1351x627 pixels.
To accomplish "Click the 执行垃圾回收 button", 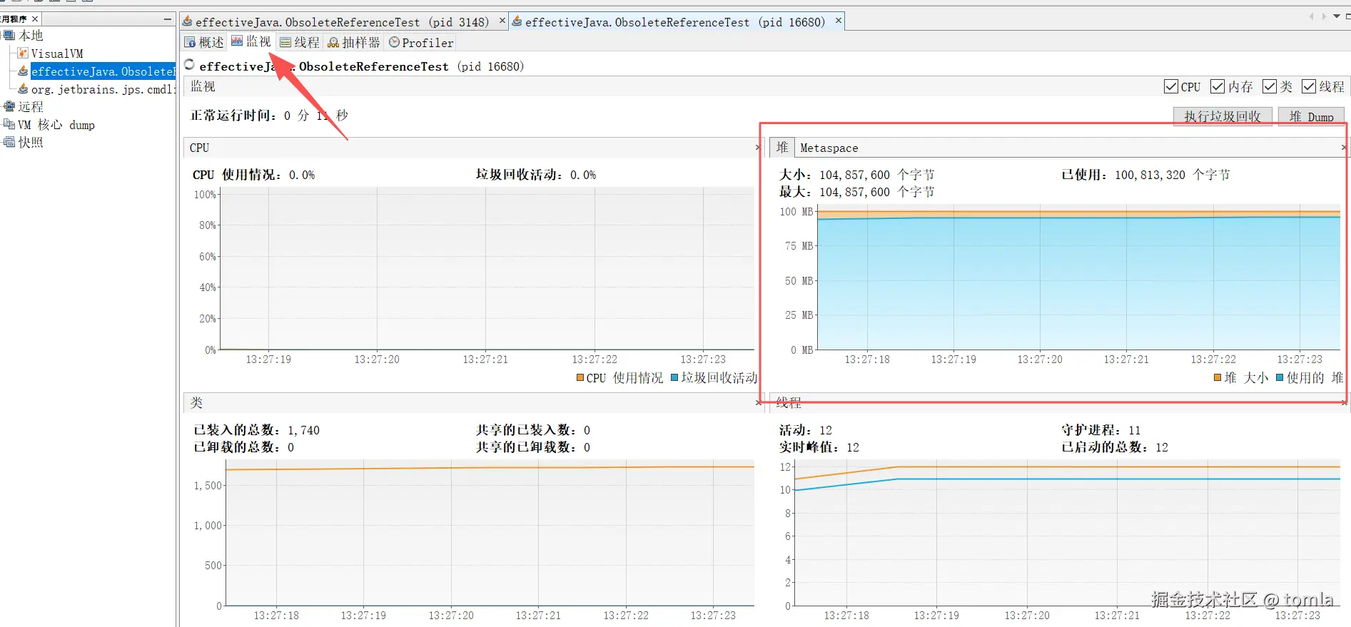I will [1223, 116].
